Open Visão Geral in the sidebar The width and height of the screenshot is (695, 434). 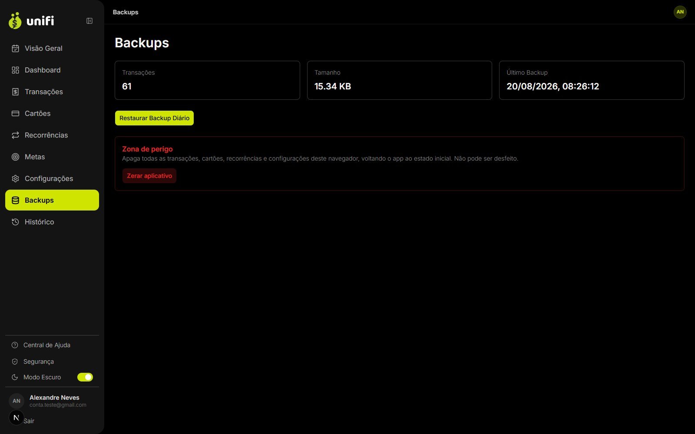pyautogui.click(x=52, y=48)
